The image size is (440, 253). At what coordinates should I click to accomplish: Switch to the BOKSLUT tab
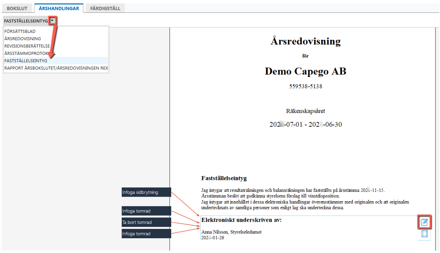click(17, 8)
